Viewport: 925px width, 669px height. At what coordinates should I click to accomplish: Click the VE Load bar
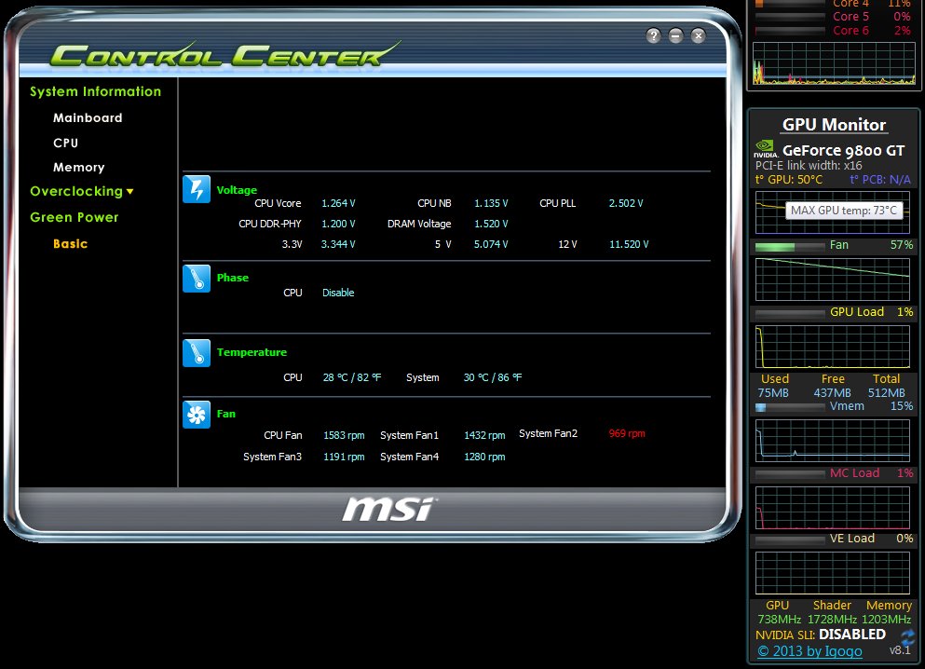point(789,539)
